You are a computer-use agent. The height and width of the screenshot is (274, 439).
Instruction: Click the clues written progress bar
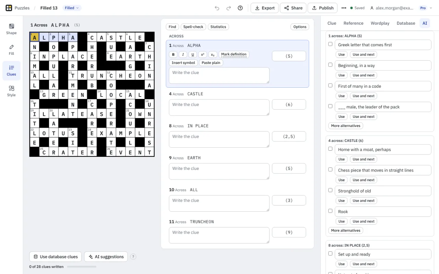coord(82,266)
